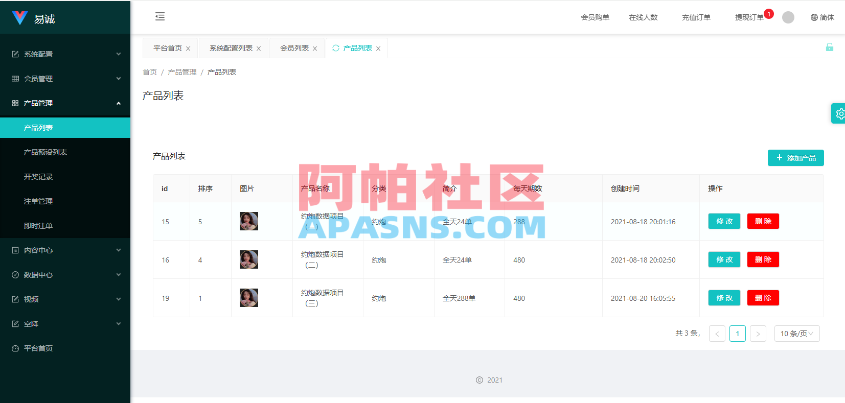Click the 视频 edit icon in sidebar

click(x=15, y=299)
